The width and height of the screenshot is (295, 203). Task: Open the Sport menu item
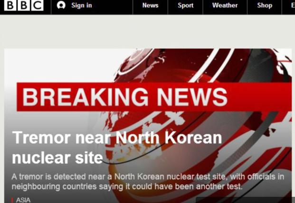coord(186,5)
